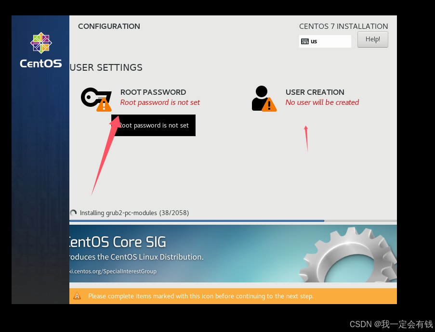The height and width of the screenshot is (332, 435).
Task: Open the Root Password key icon
Action: 96,100
